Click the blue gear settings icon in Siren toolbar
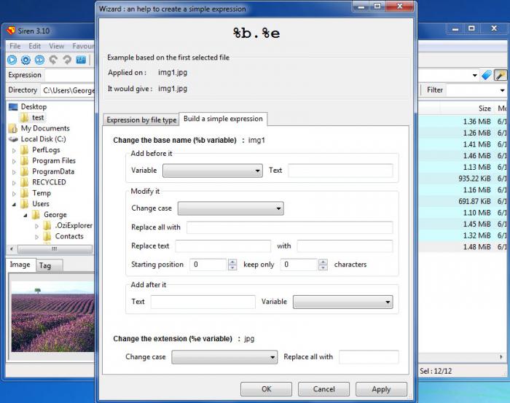The width and height of the screenshot is (510, 403). tap(25, 60)
